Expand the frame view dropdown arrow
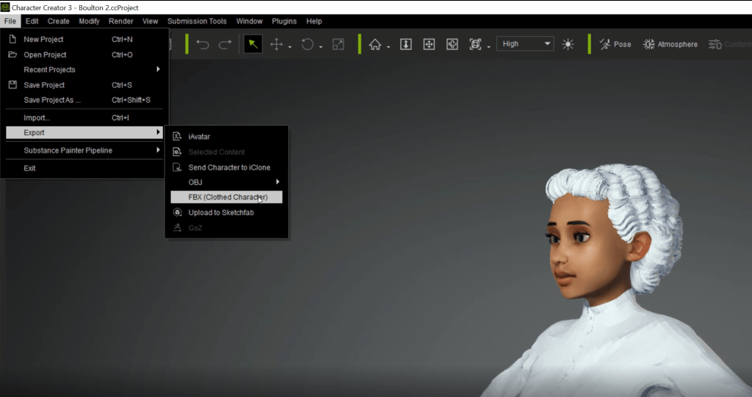 pos(488,46)
